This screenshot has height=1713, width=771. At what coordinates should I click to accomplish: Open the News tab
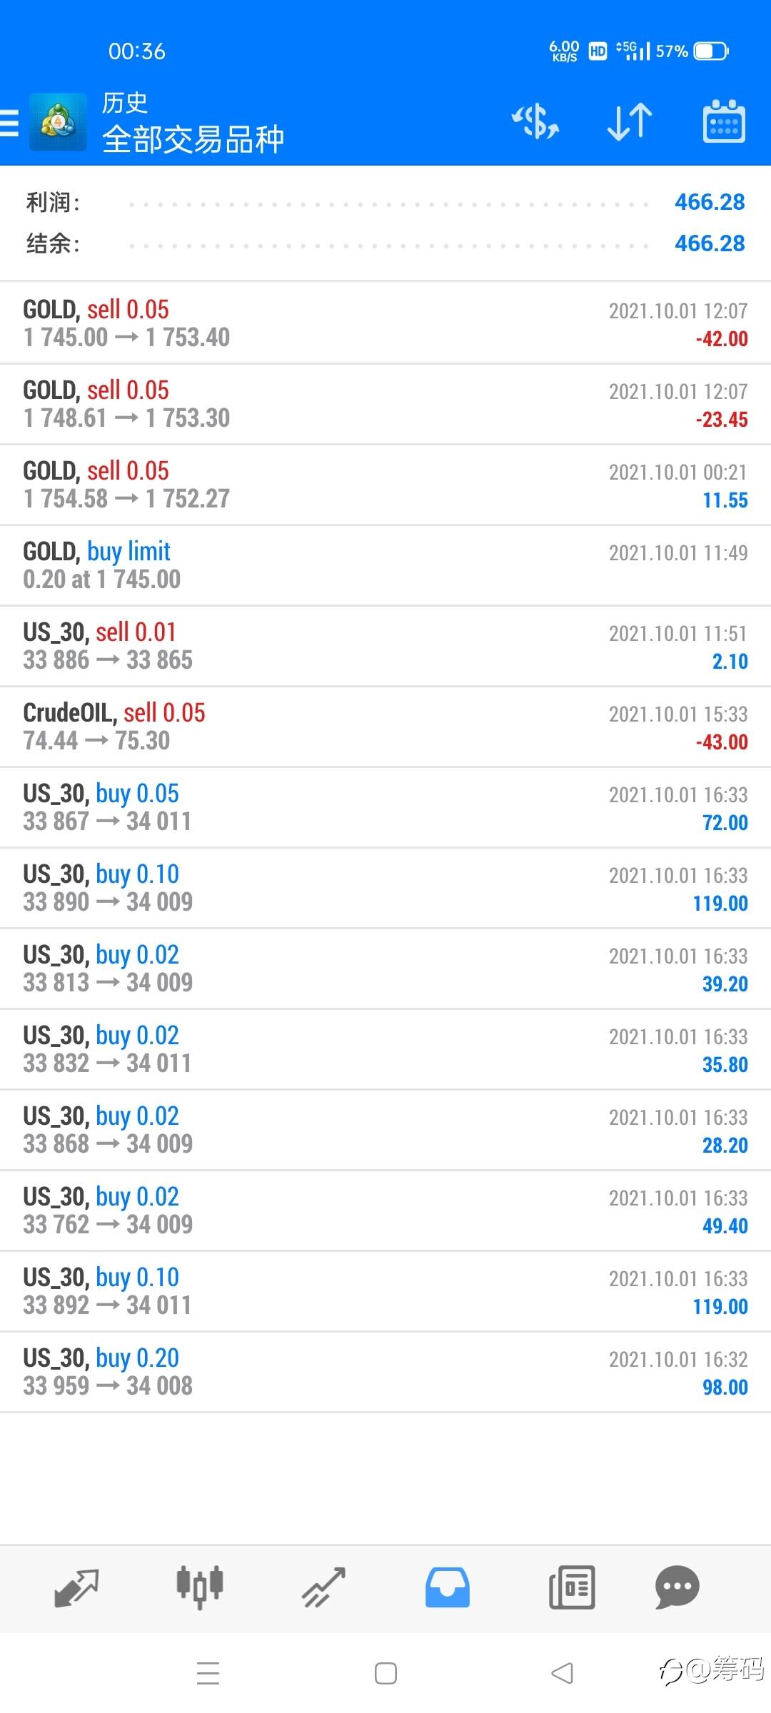[x=571, y=1587]
